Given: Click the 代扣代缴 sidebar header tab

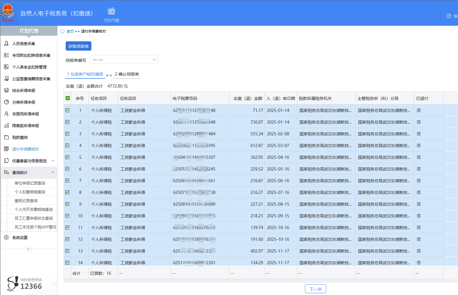Looking at the screenshot, I should (x=29, y=31).
